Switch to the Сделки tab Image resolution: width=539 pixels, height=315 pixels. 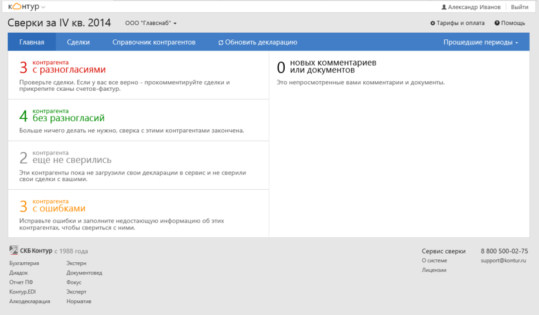[78, 42]
